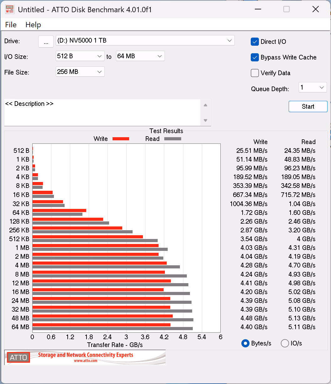331x384 pixels.
Task: Open the Help menu
Action: [33, 25]
